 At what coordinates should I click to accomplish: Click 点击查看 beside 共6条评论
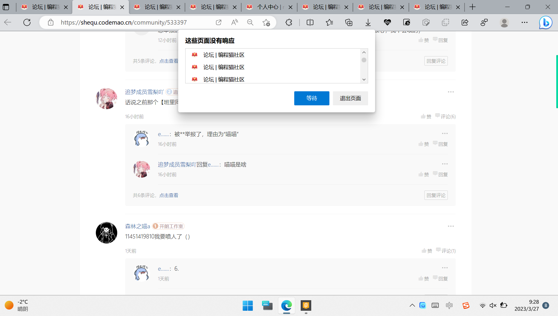click(x=169, y=195)
